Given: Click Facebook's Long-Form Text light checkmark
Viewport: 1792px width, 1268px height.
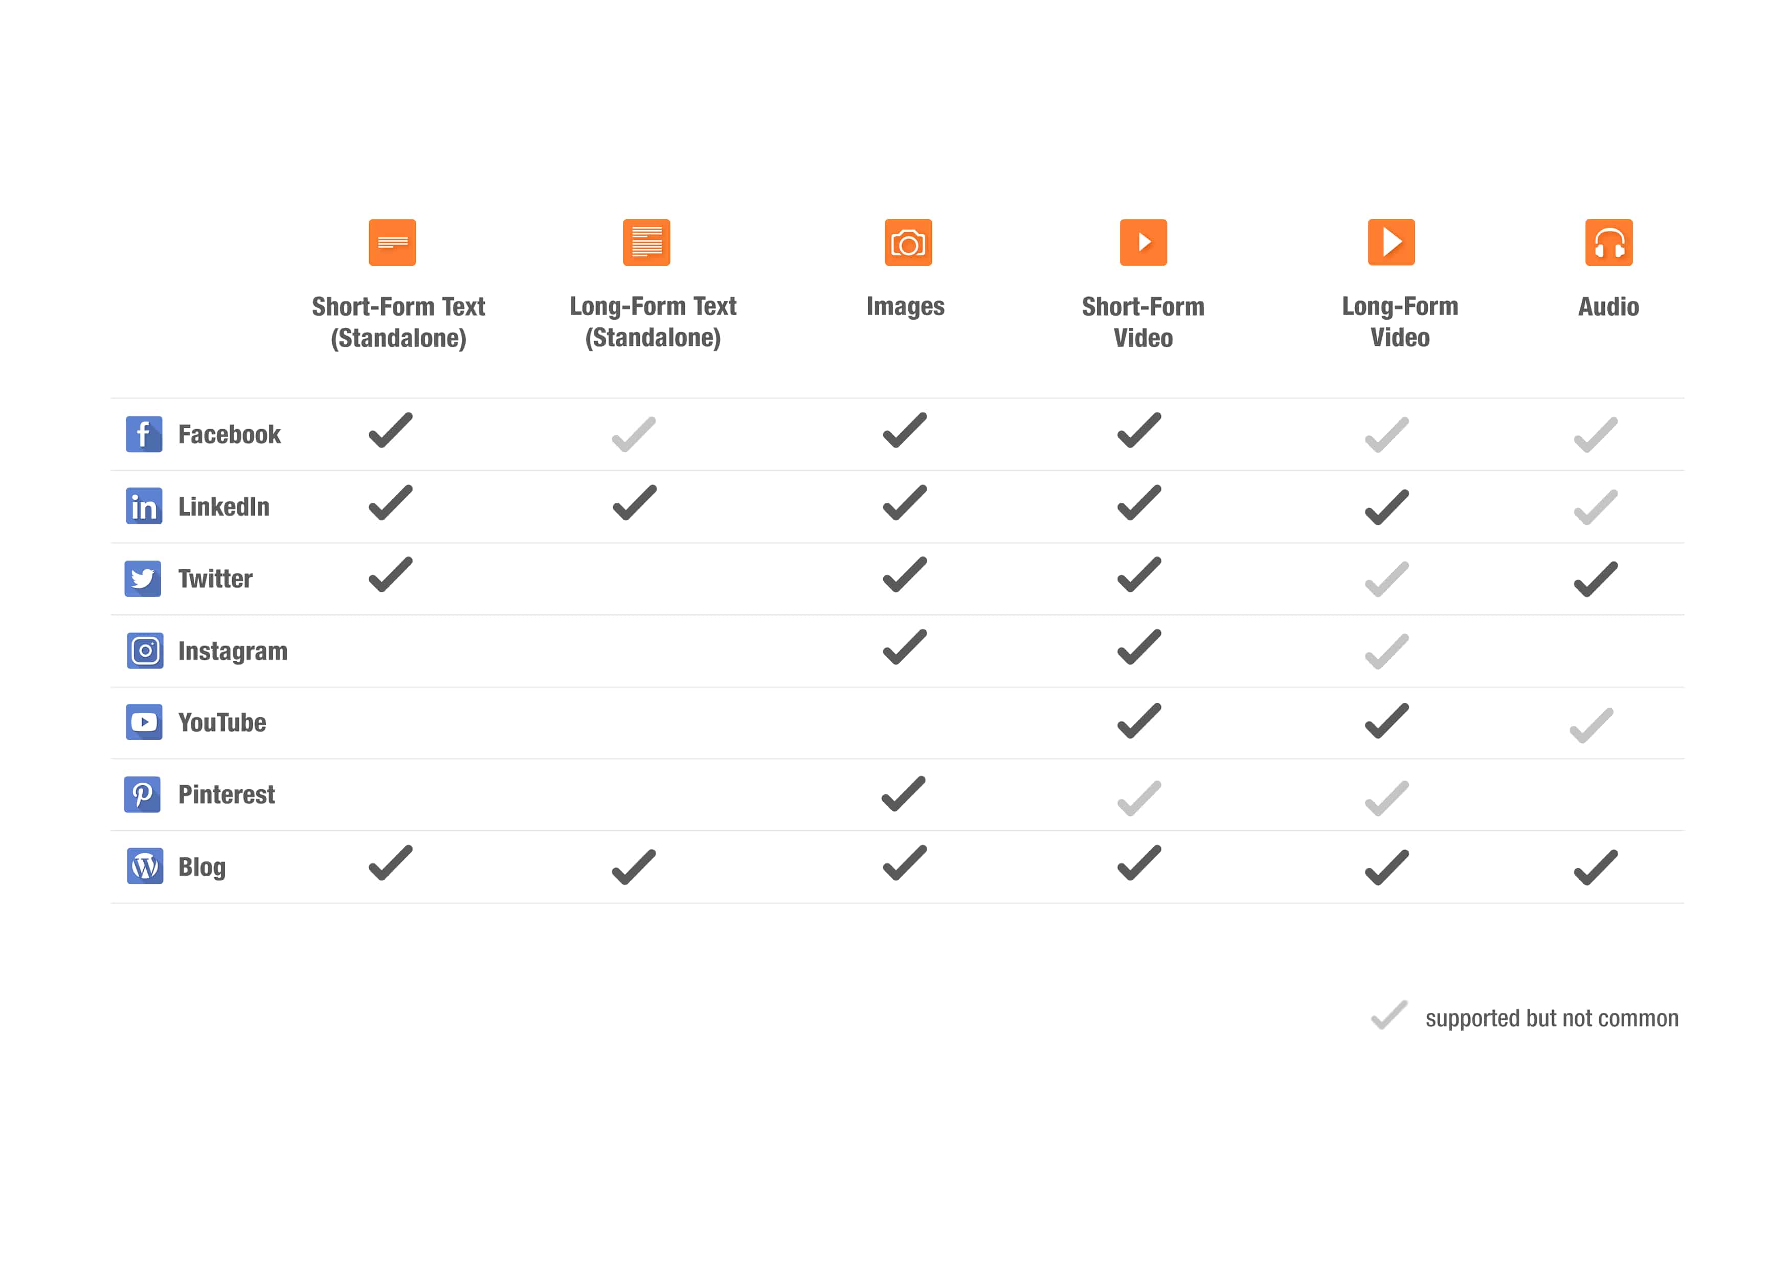Looking at the screenshot, I should tap(634, 434).
